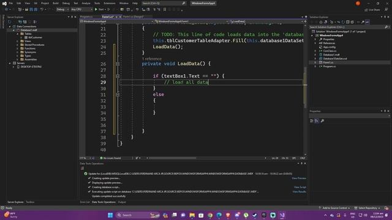Open the Extensions menu
The height and width of the screenshot is (220, 392).
point(110,3)
